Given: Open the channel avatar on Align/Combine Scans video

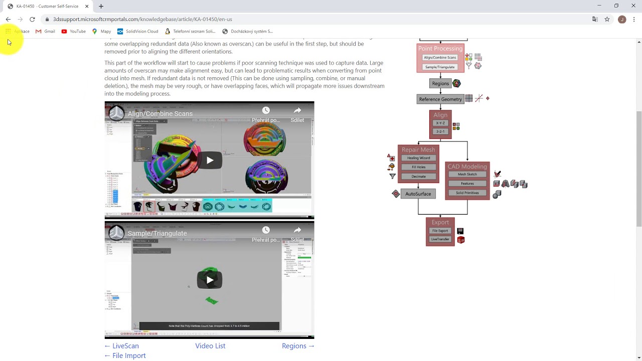Looking at the screenshot, I should 116,113.
